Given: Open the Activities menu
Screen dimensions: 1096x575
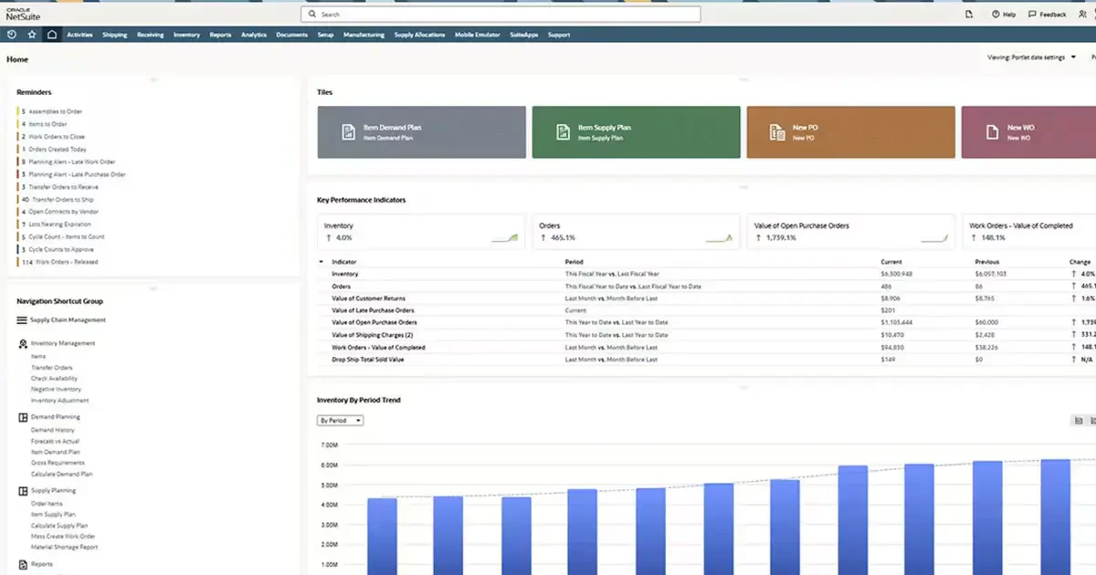Looking at the screenshot, I should (79, 35).
